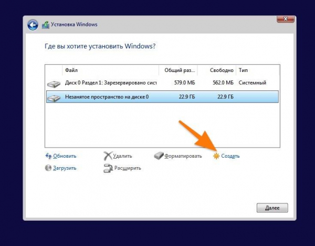
Task: Click drive icon of unallocated space row
Action: 54,98
